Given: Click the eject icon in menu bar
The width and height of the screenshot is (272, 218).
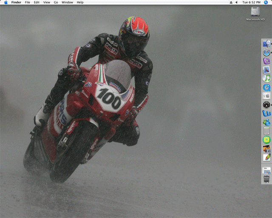Looking at the screenshot, I should pyautogui.click(x=231, y=2).
